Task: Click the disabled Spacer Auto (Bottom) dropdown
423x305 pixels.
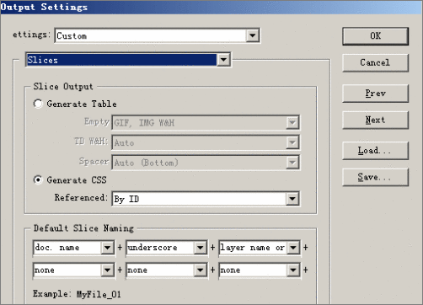Action: click(x=206, y=163)
